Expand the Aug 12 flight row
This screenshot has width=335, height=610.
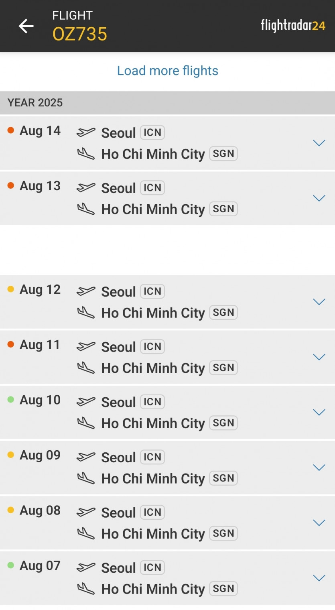tap(319, 302)
